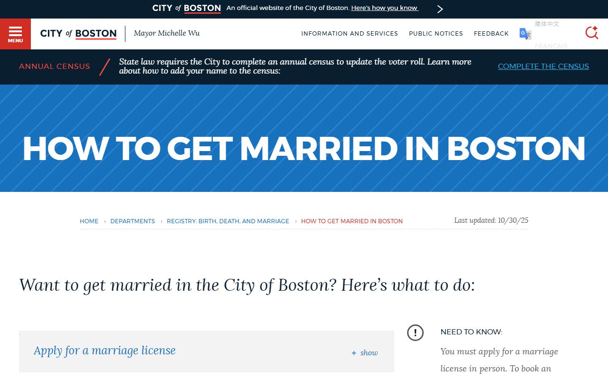Viewport: 608px width, 380px height.
Task: Click the Need to Know exclamation icon
Action: coord(415,332)
